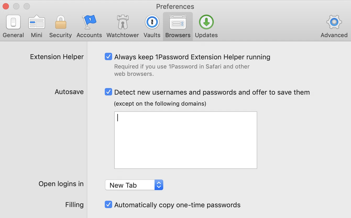Click the Watchtower text label
The height and width of the screenshot is (218, 351).
123,35
